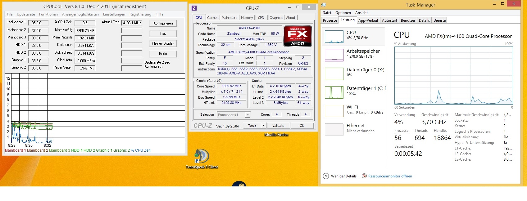The image size is (527, 201).
Task: Switch to the App-Verlauf tab
Action: point(368,20)
